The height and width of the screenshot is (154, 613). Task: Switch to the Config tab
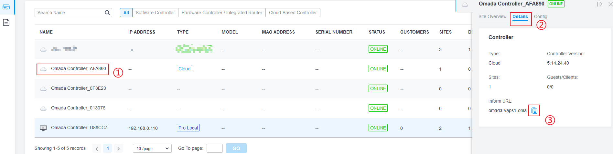tap(541, 16)
